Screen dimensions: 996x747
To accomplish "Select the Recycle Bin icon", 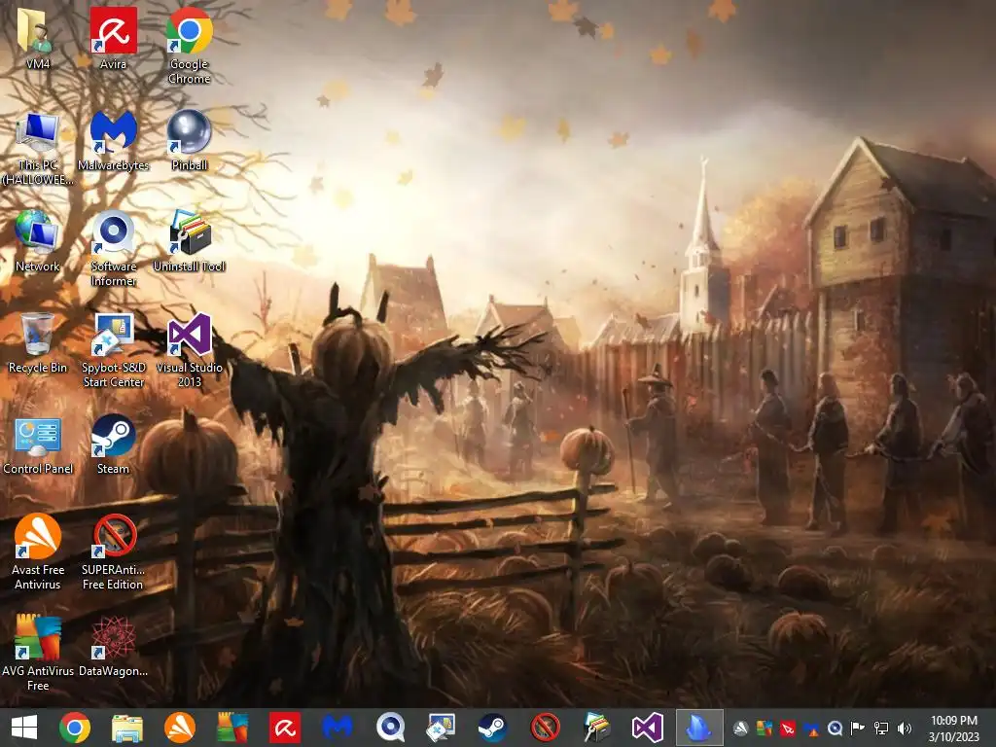I will [x=38, y=343].
